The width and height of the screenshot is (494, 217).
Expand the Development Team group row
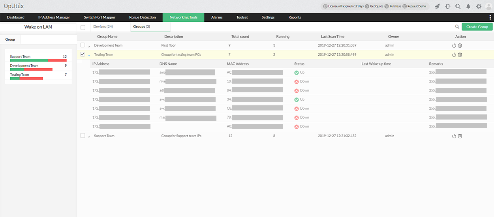point(89,47)
